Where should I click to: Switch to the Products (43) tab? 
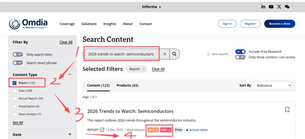pos(127,85)
